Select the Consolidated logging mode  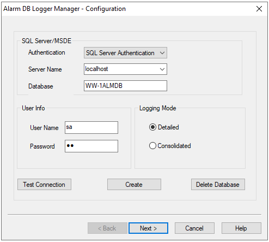tap(152, 146)
